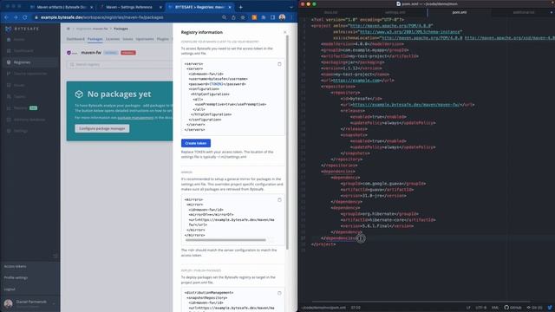Click Logout in the sidebar

coord(10,289)
